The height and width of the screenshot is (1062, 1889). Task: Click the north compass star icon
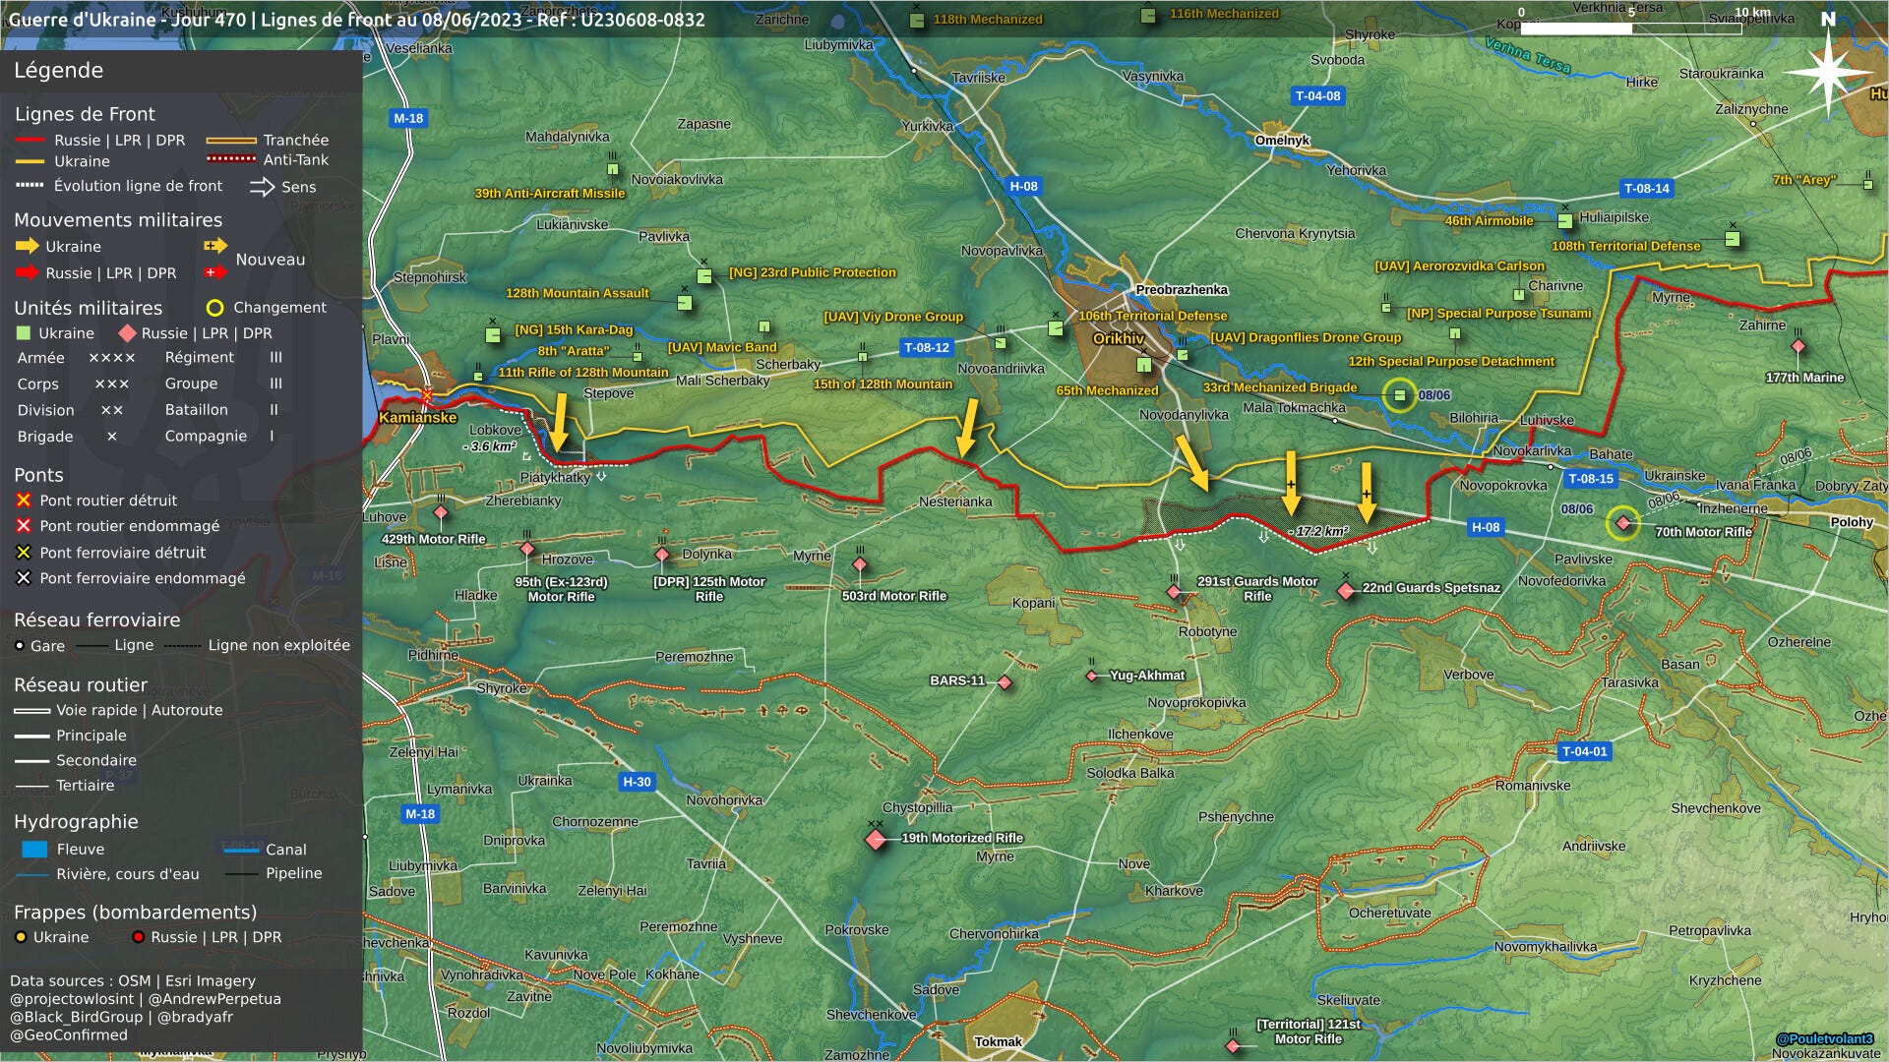click(x=1827, y=72)
